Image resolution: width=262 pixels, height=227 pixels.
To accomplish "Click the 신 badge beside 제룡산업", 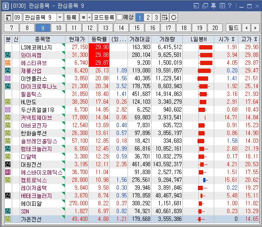I will [8, 70].
